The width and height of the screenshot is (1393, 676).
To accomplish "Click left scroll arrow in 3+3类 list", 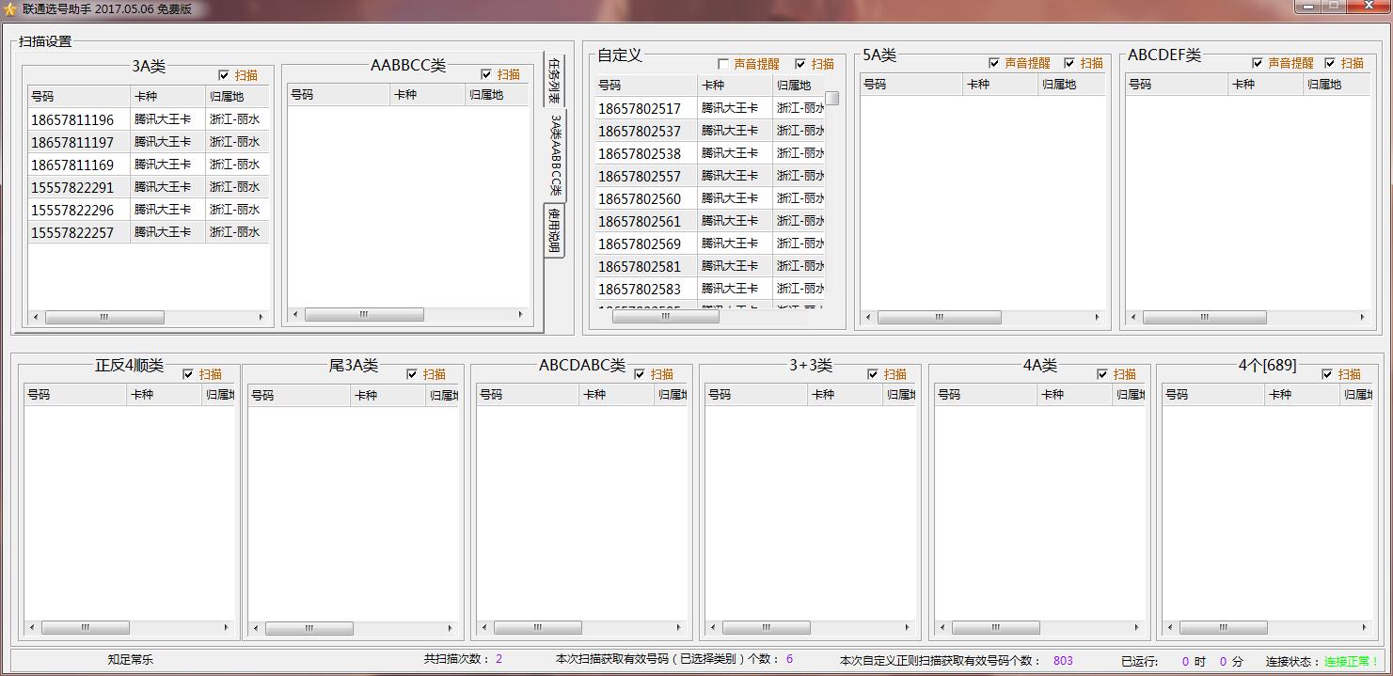I will coord(712,627).
